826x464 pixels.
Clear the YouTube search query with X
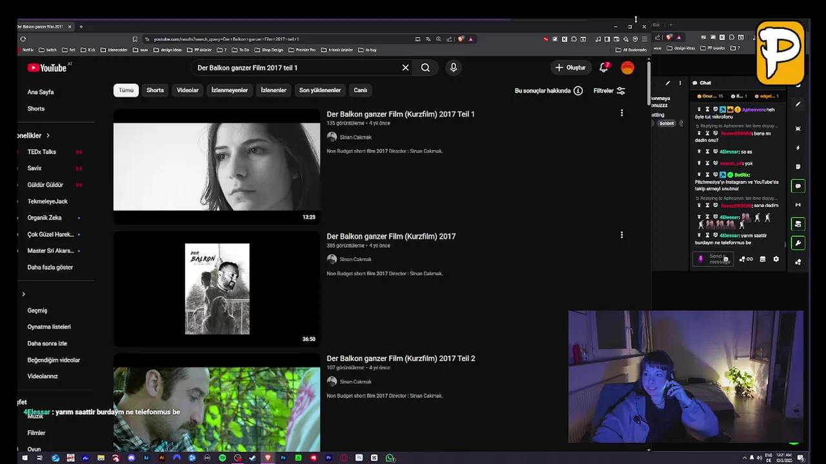click(405, 67)
